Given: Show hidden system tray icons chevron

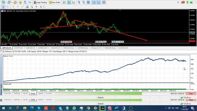Looking at the screenshot, I should pyautogui.click(x=166, y=108).
